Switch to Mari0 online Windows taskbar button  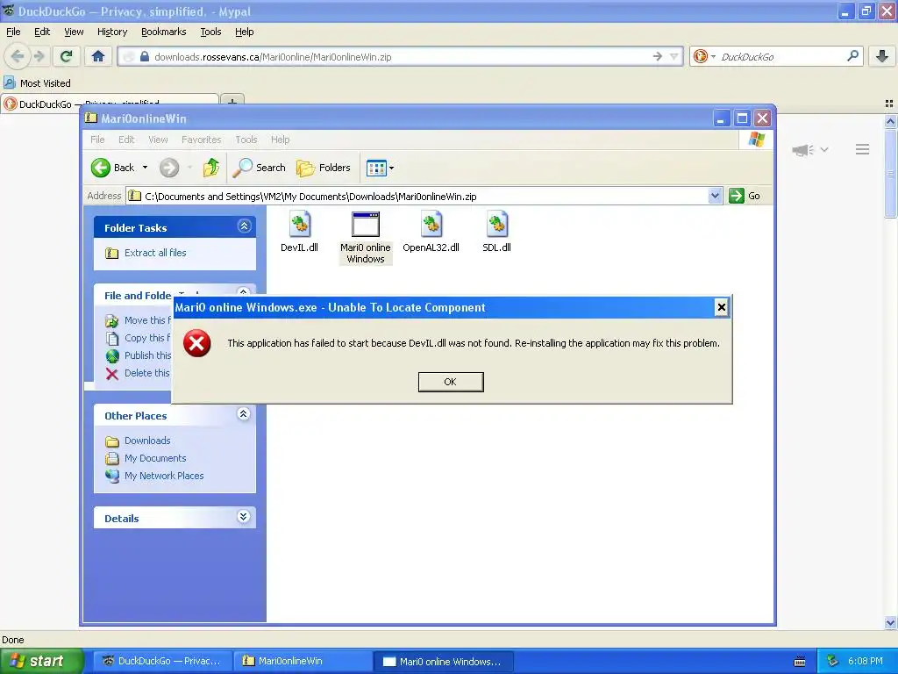tap(443, 661)
